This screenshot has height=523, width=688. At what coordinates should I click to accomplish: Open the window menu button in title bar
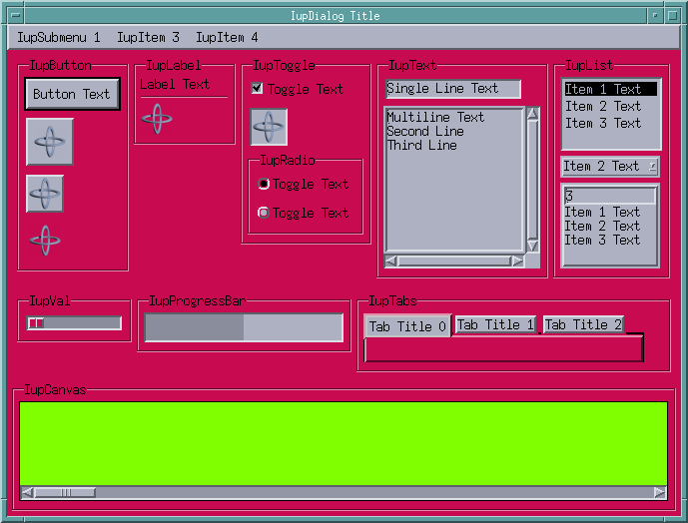click(x=16, y=15)
